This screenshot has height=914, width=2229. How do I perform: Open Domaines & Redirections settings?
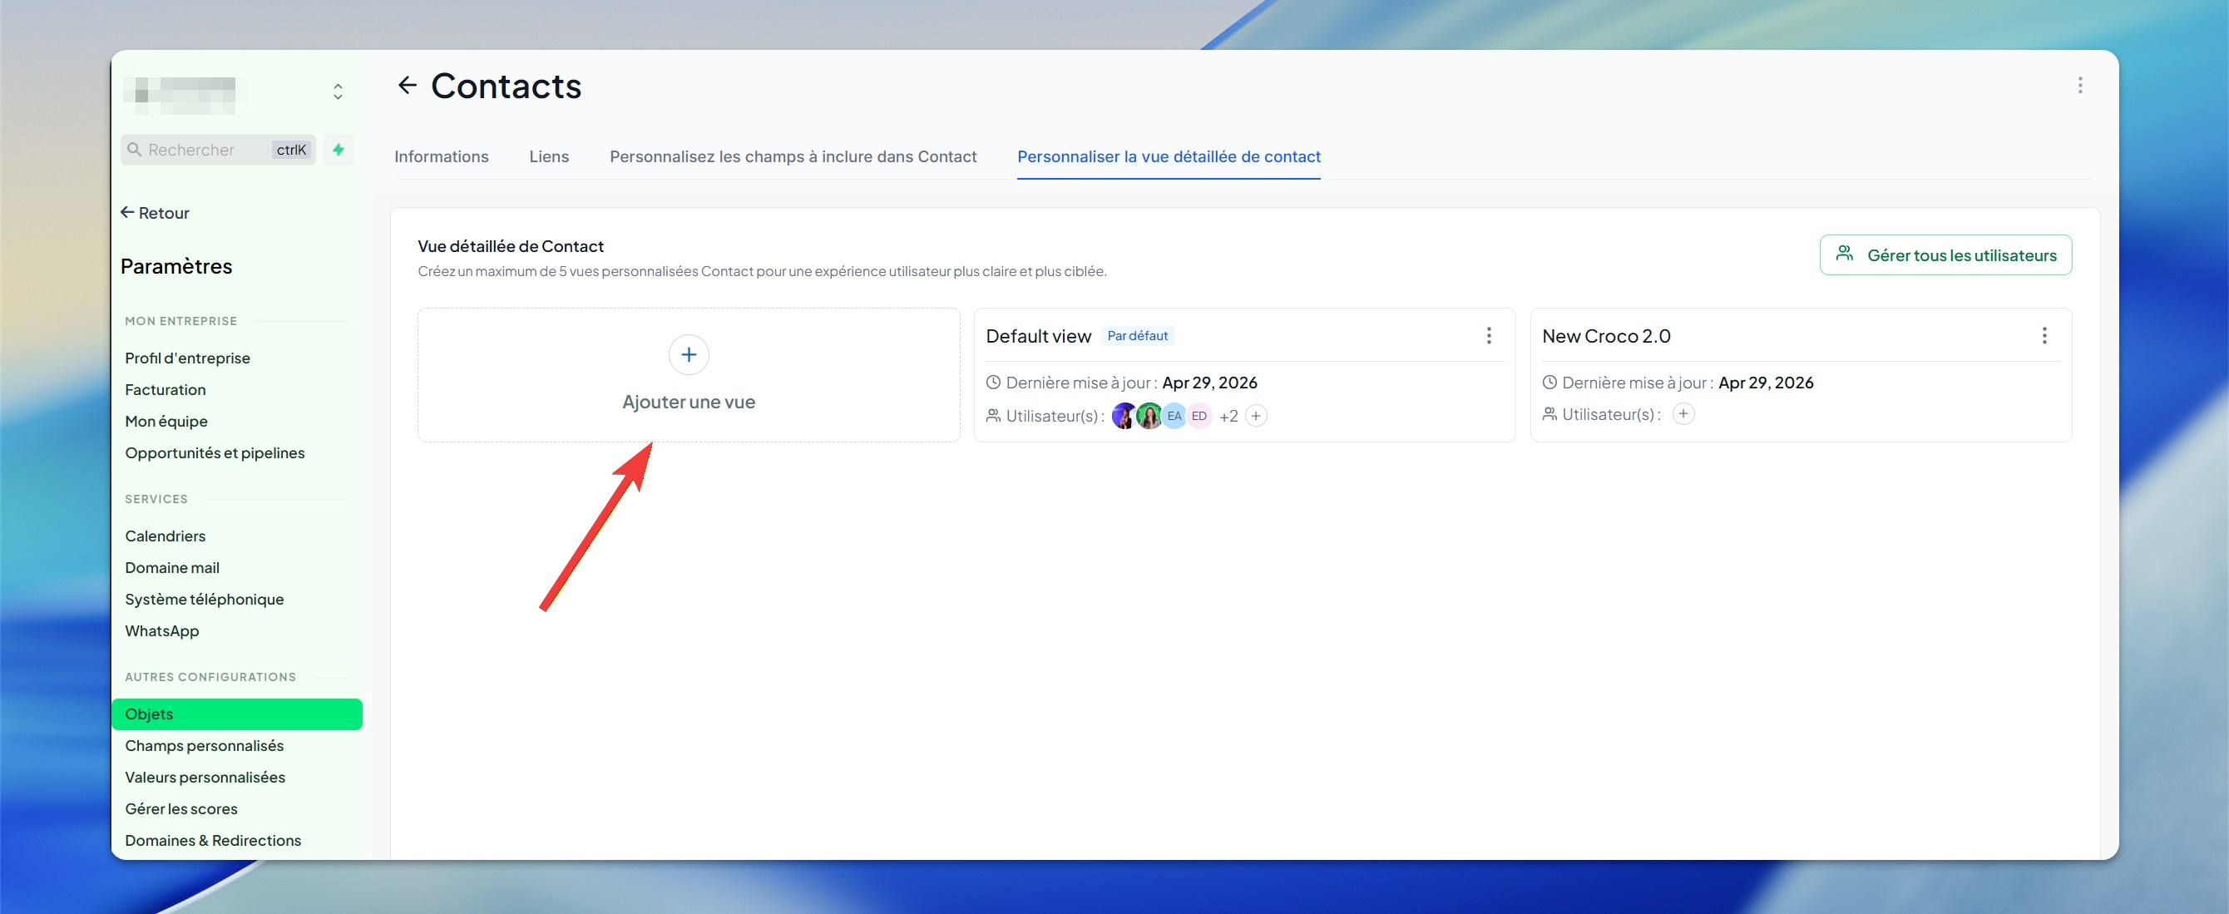(x=213, y=841)
